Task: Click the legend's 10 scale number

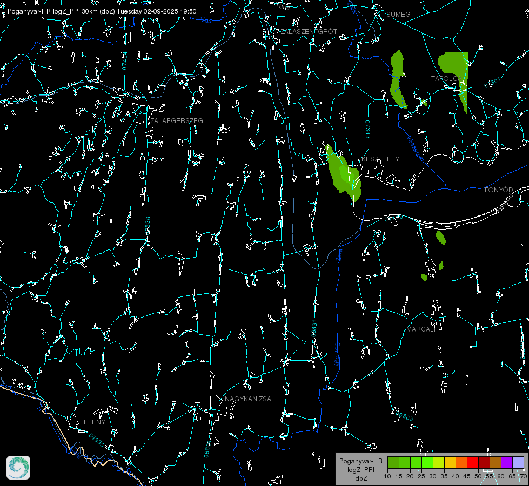Action: (387, 477)
